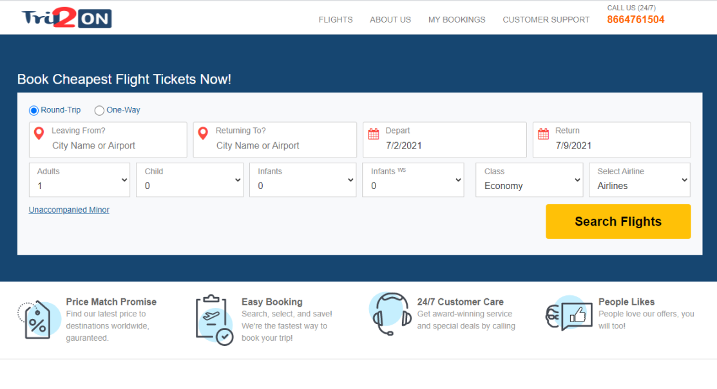Screen dimensions: 717x389
Task: Go to the My Bookings menu
Action: tap(457, 20)
